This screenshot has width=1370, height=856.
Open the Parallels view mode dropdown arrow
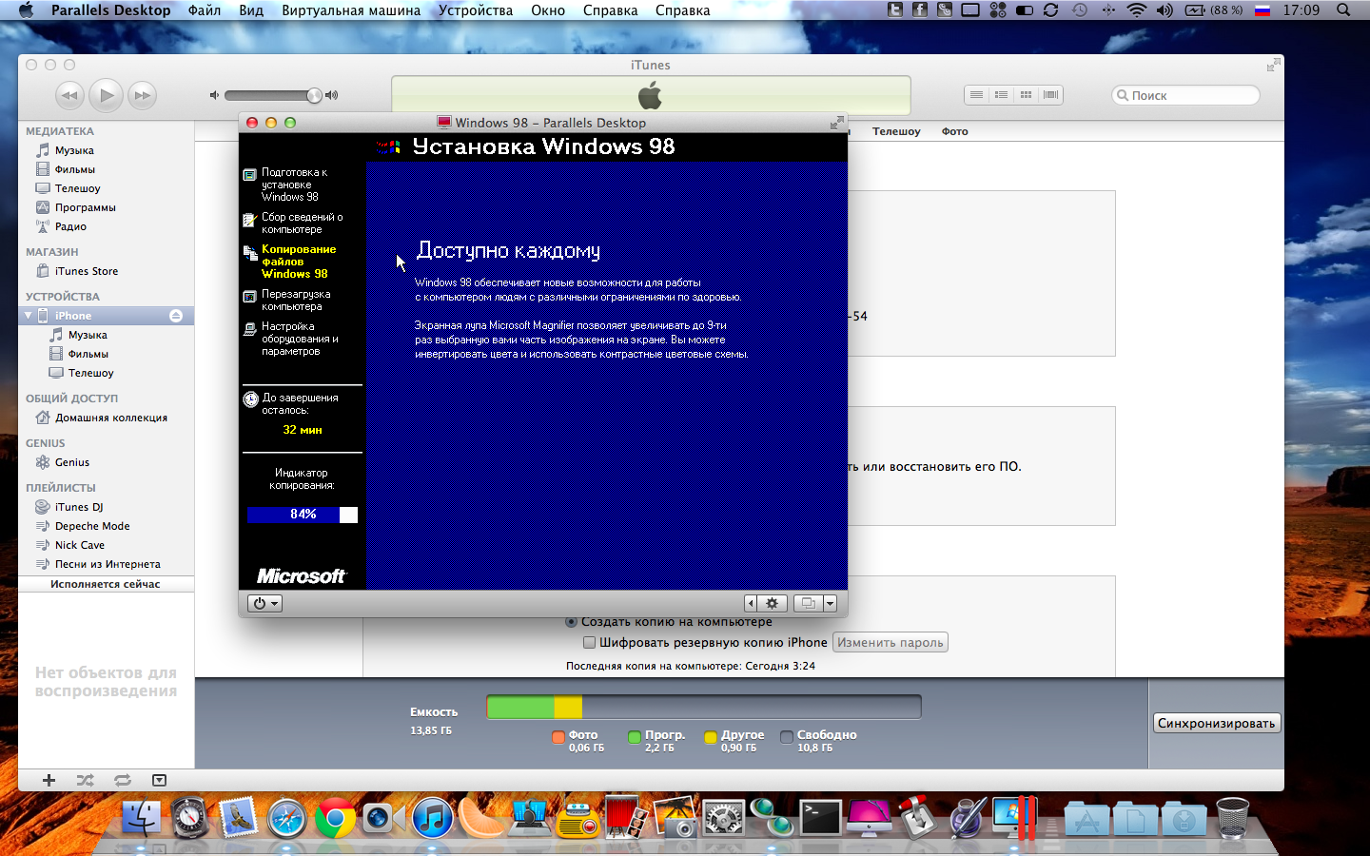(830, 603)
